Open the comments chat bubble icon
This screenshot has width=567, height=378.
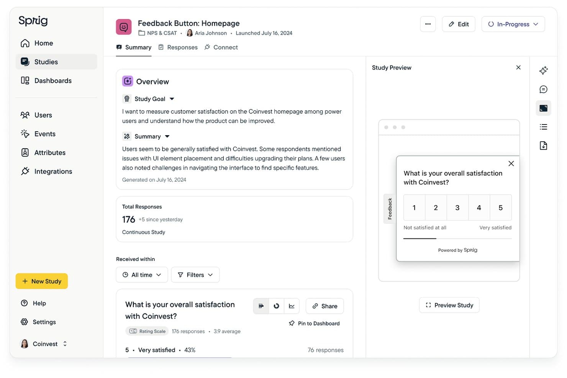pyautogui.click(x=543, y=89)
